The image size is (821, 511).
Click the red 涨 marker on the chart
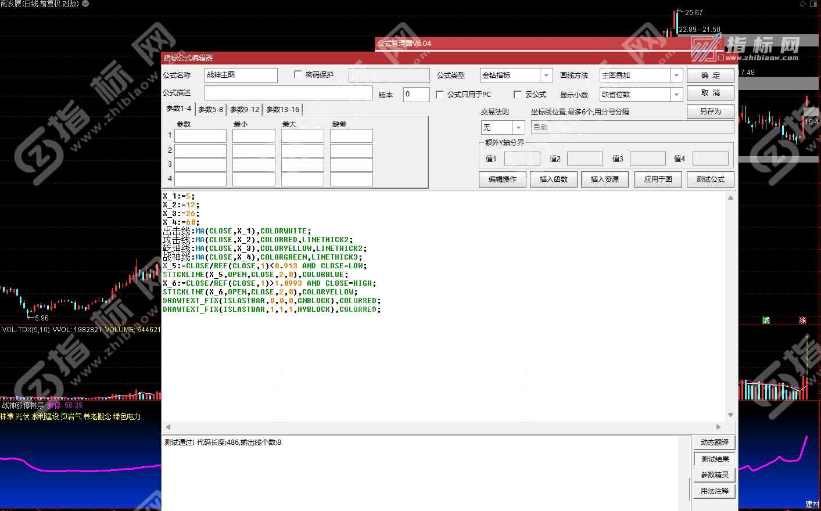click(802, 321)
